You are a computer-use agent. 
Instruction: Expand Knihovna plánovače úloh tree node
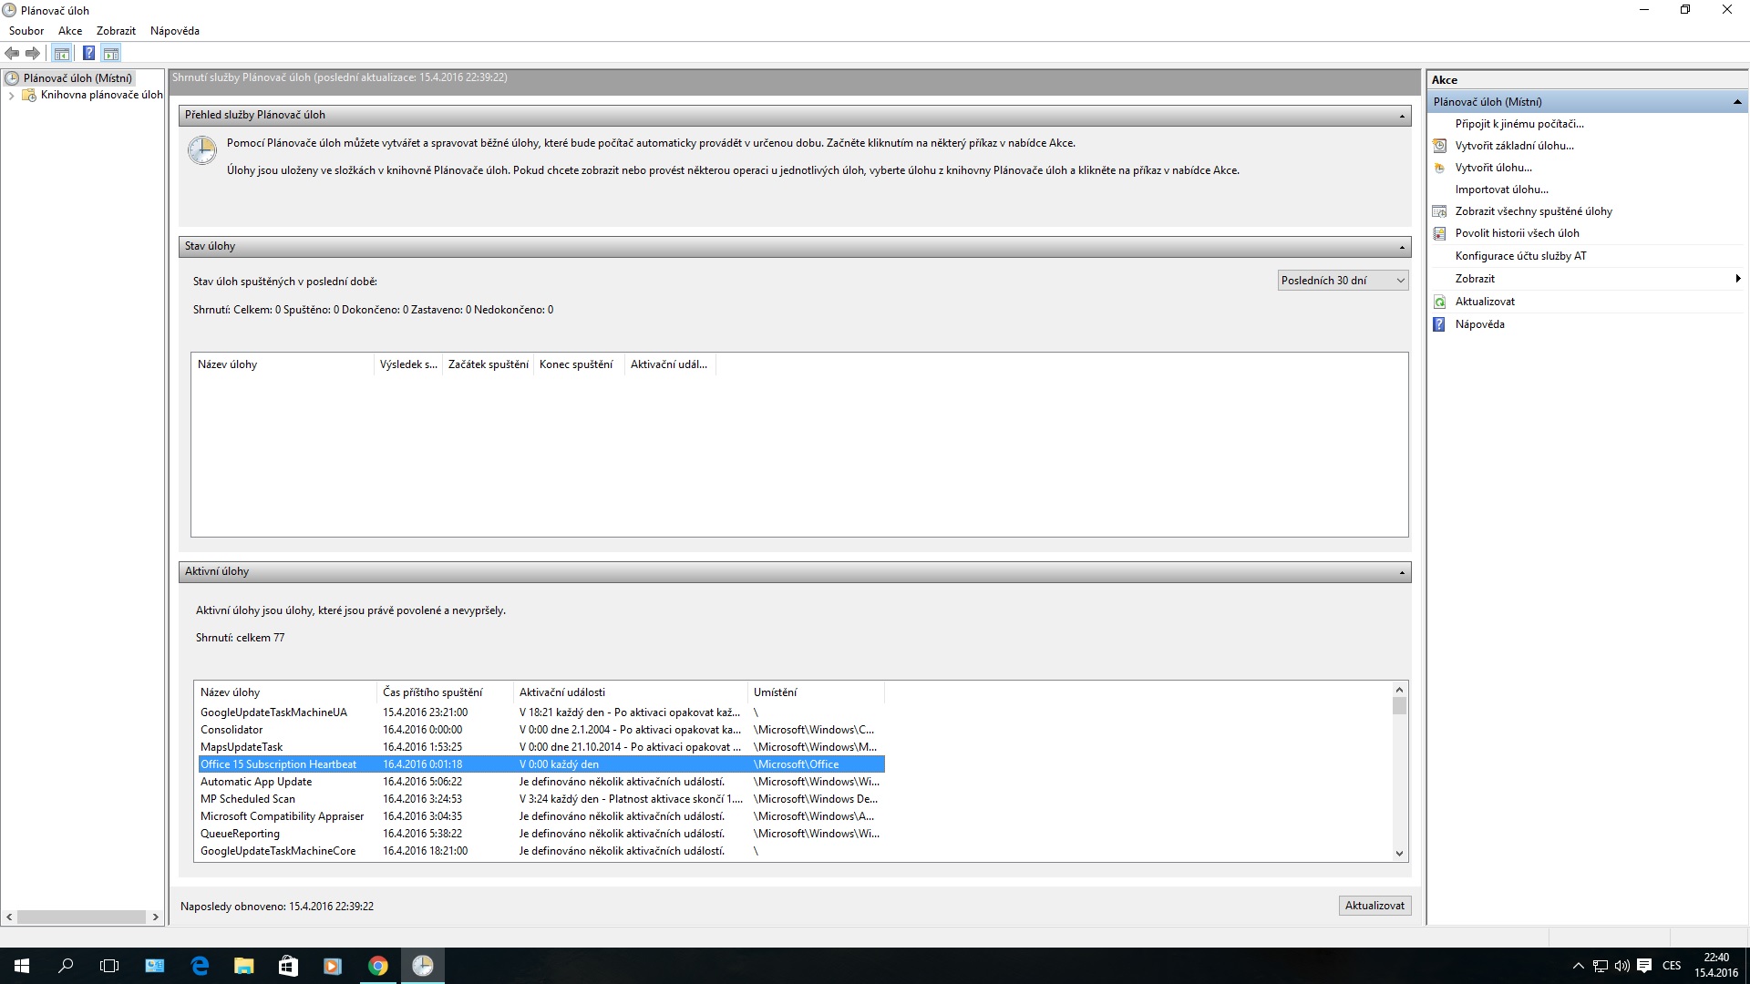click(11, 95)
